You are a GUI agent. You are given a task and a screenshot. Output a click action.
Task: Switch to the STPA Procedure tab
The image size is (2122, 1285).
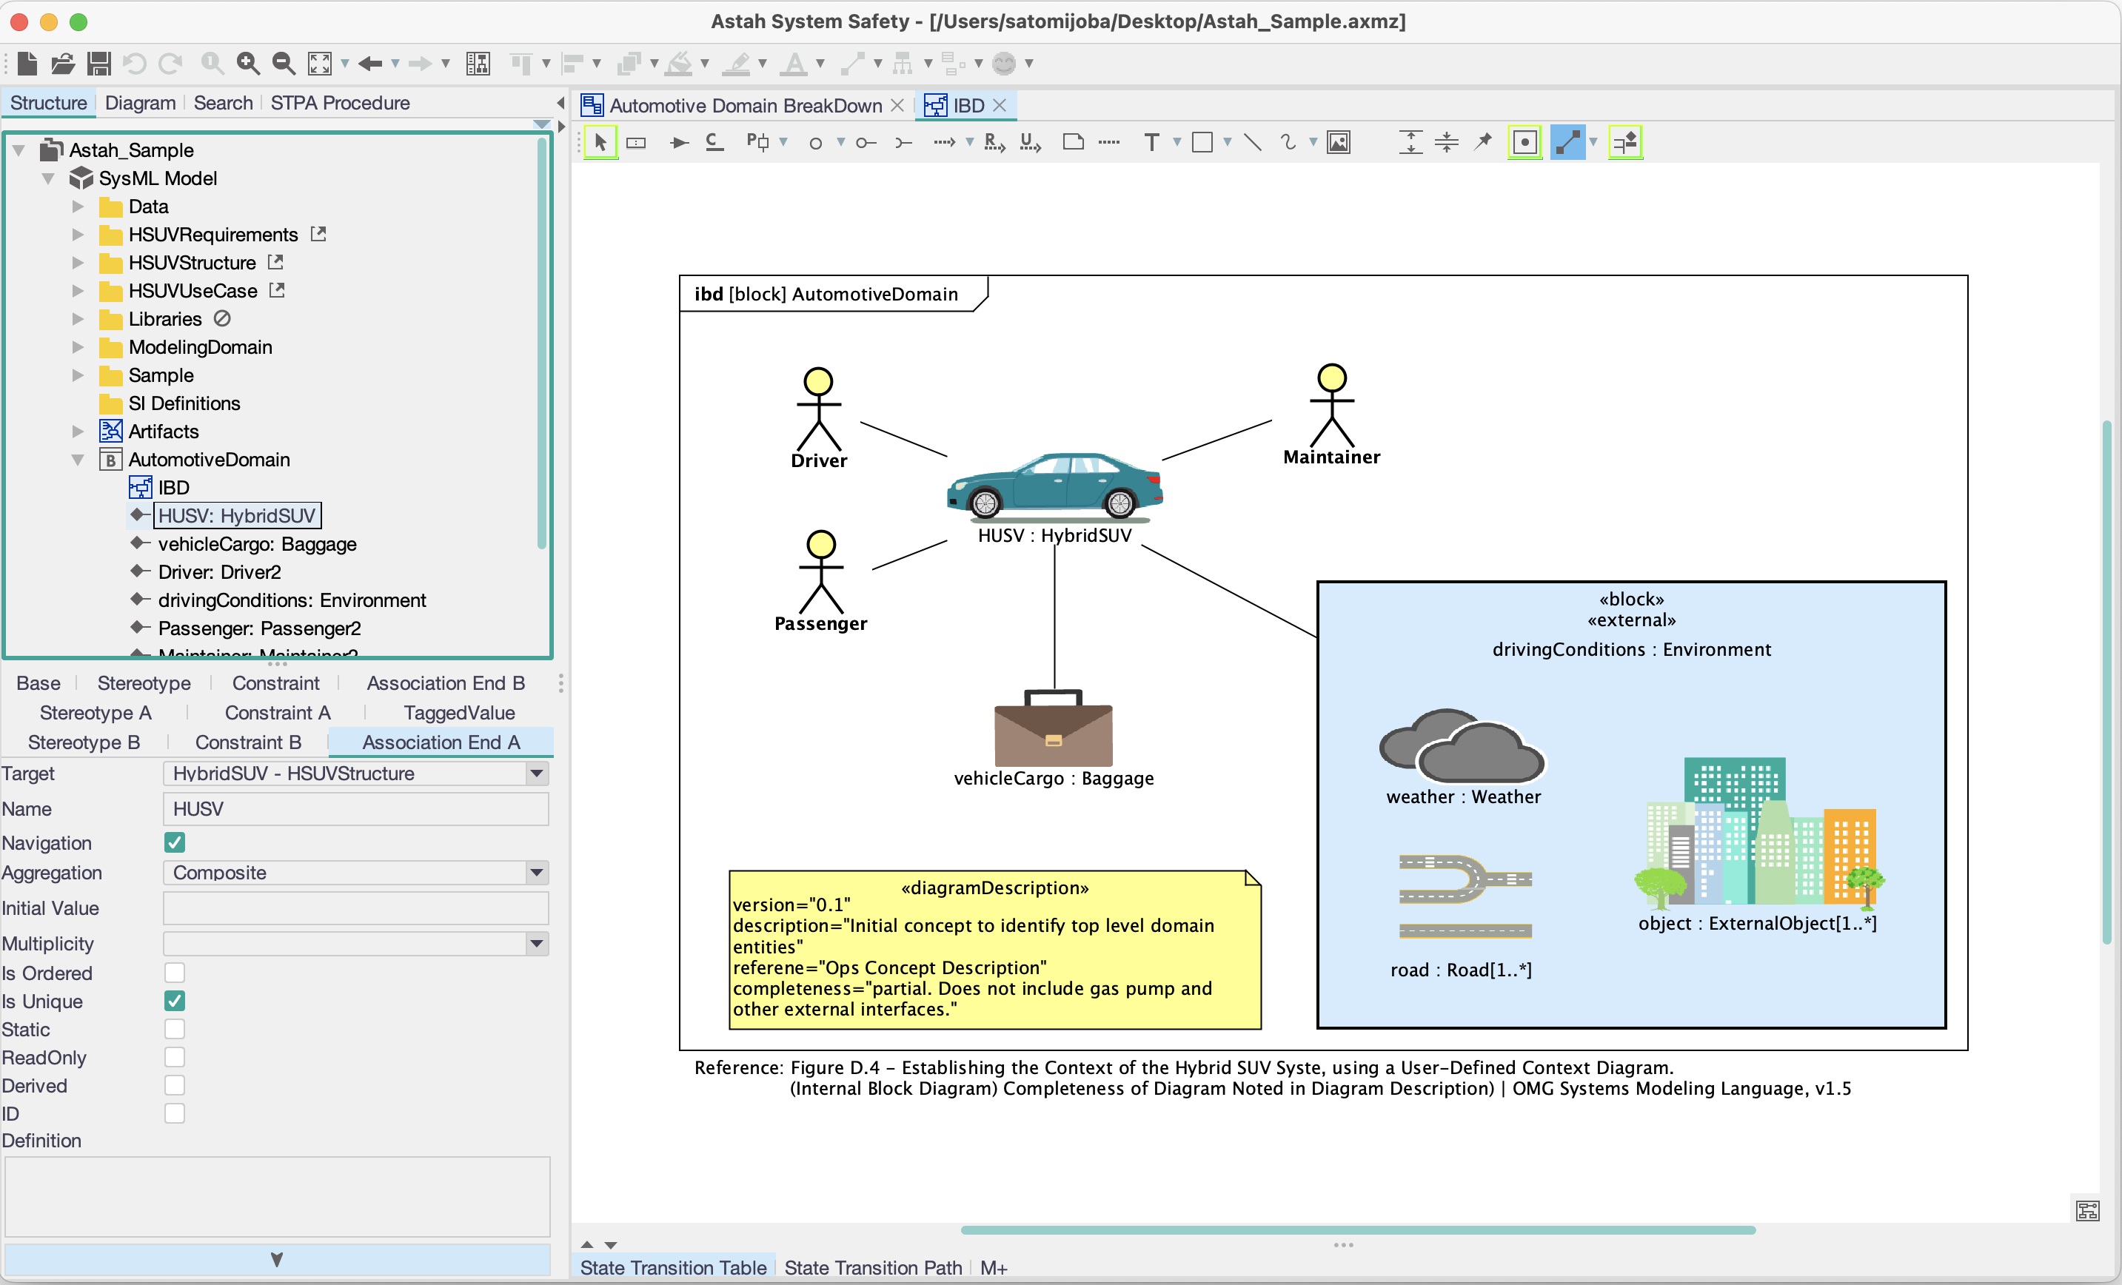(x=340, y=102)
